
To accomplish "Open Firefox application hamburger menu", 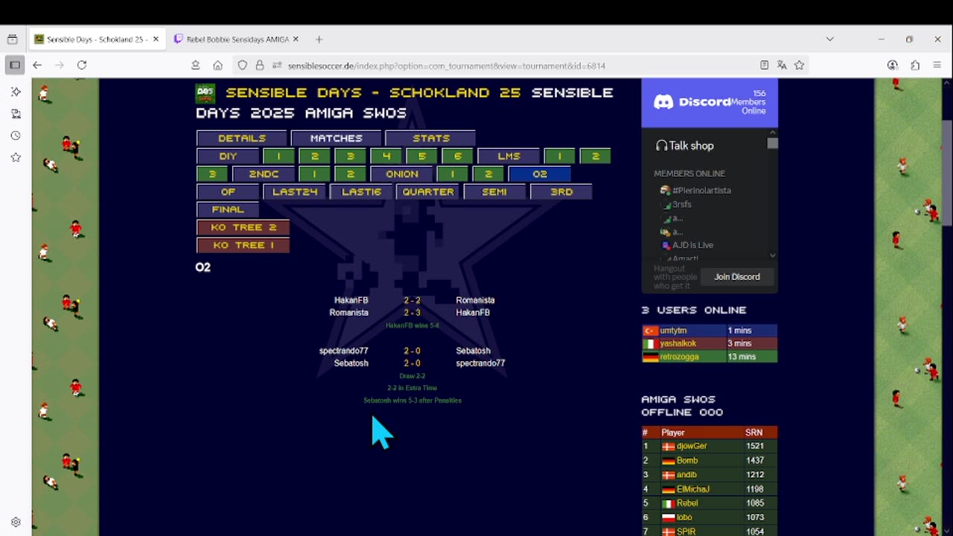I will (x=937, y=66).
